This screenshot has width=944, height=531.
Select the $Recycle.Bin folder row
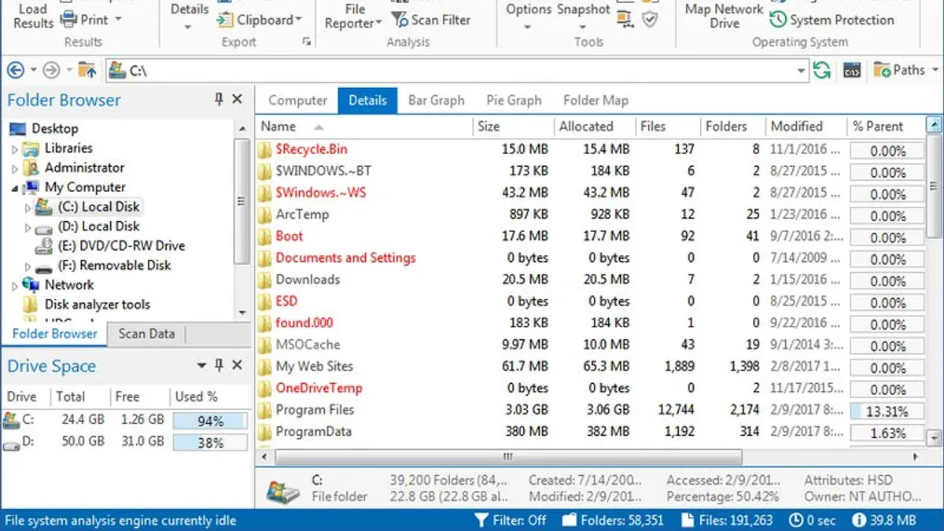pyautogui.click(x=590, y=149)
